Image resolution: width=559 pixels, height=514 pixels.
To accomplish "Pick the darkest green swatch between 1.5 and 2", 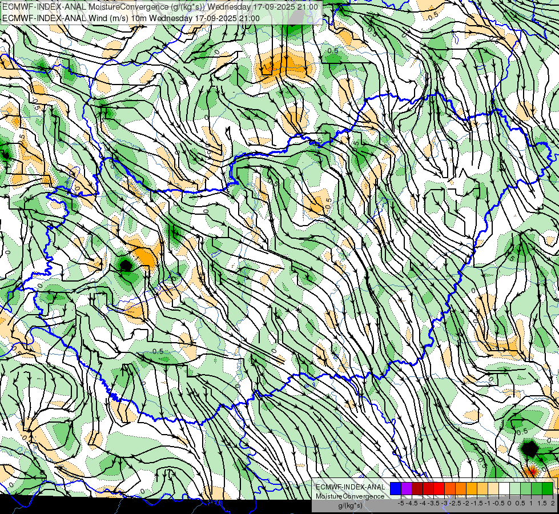I will [548, 489].
